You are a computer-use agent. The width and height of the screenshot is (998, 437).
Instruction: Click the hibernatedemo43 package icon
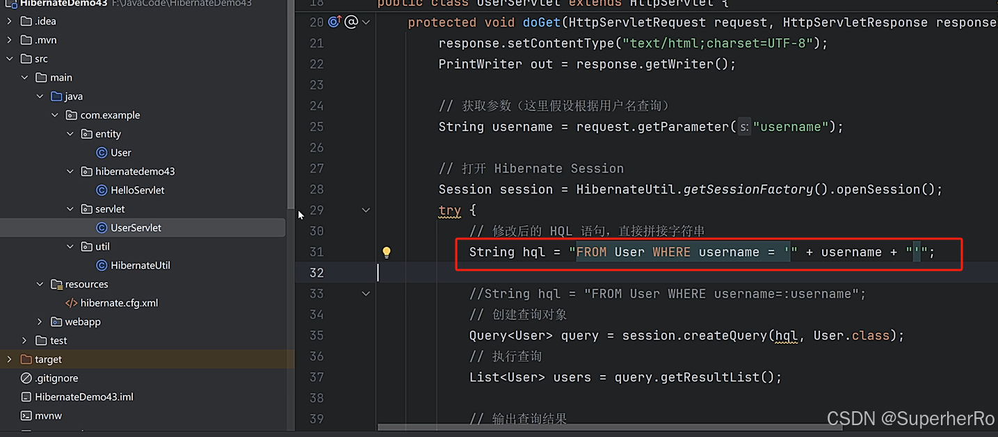pyautogui.click(x=87, y=171)
